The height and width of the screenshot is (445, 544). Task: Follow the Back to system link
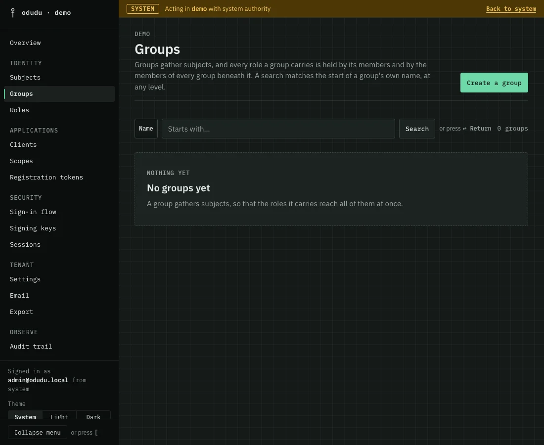(511, 9)
